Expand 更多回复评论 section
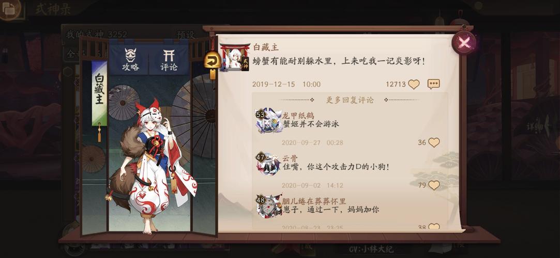The width and height of the screenshot is (560, 258). (349, 100)
